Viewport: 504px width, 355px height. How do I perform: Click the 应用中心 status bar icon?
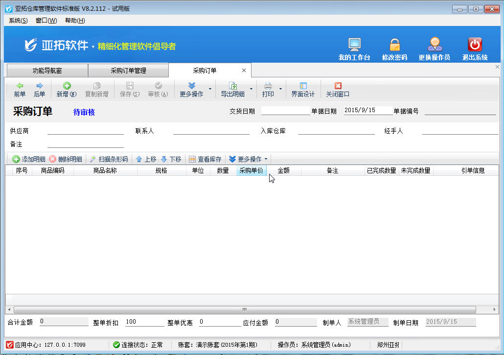click(x=10, y=345)
